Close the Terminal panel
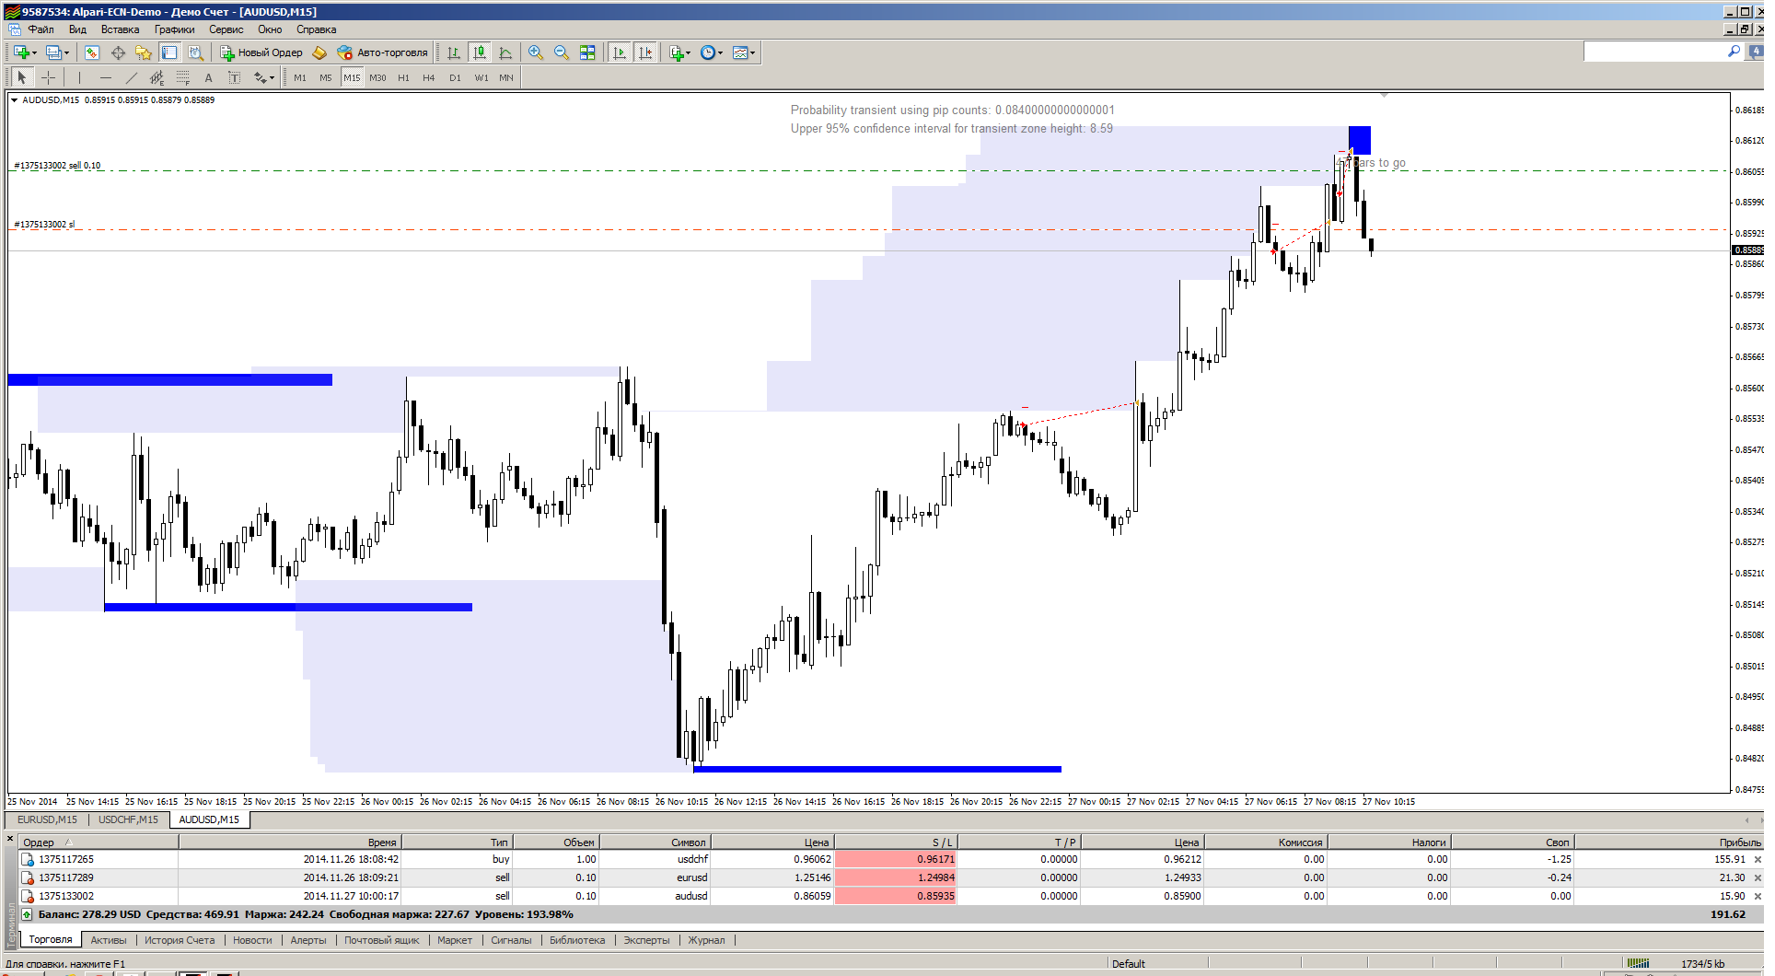 [x=10, y=838]
